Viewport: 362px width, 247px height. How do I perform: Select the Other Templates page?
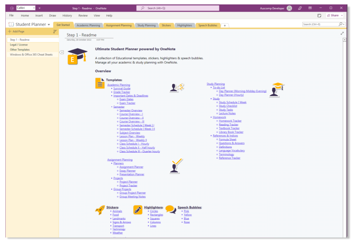click(x=19, y=49)
